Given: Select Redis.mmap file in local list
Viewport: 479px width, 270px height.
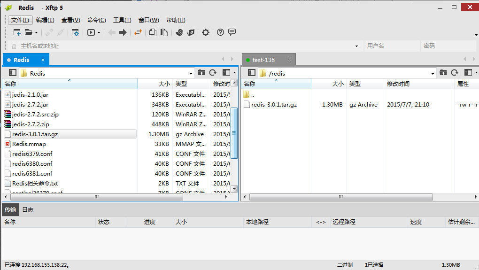Looking at the screenshot, I should tap(29, 144).
